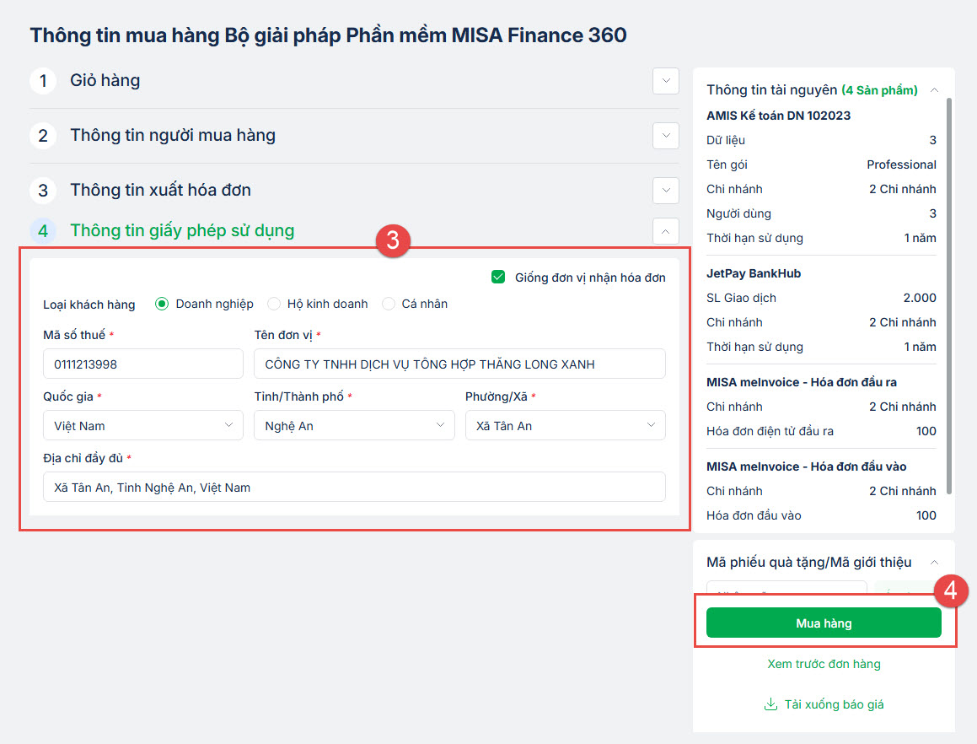Expand Thông tin người mua hàng chevron
Image resolution: width=977 pixels, height=744 pixels.
(666, 135)
